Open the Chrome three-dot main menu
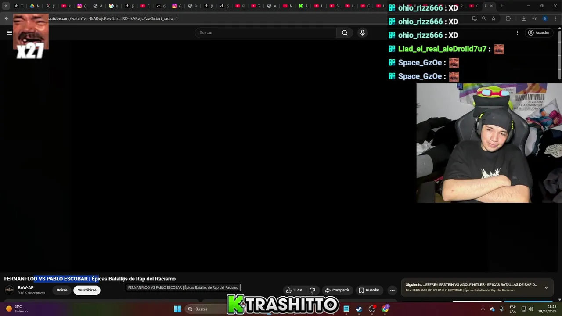Screen dimensions: 562x316 (555, 18)
